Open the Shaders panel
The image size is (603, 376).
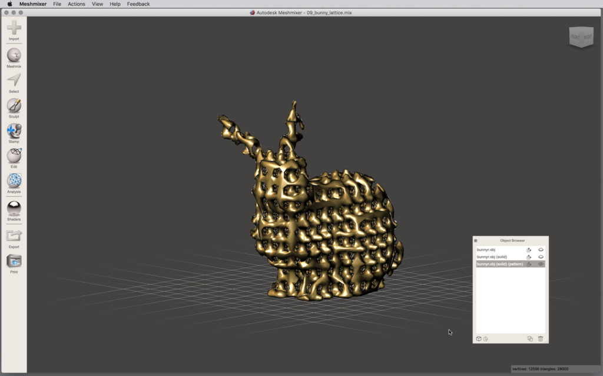14,208
